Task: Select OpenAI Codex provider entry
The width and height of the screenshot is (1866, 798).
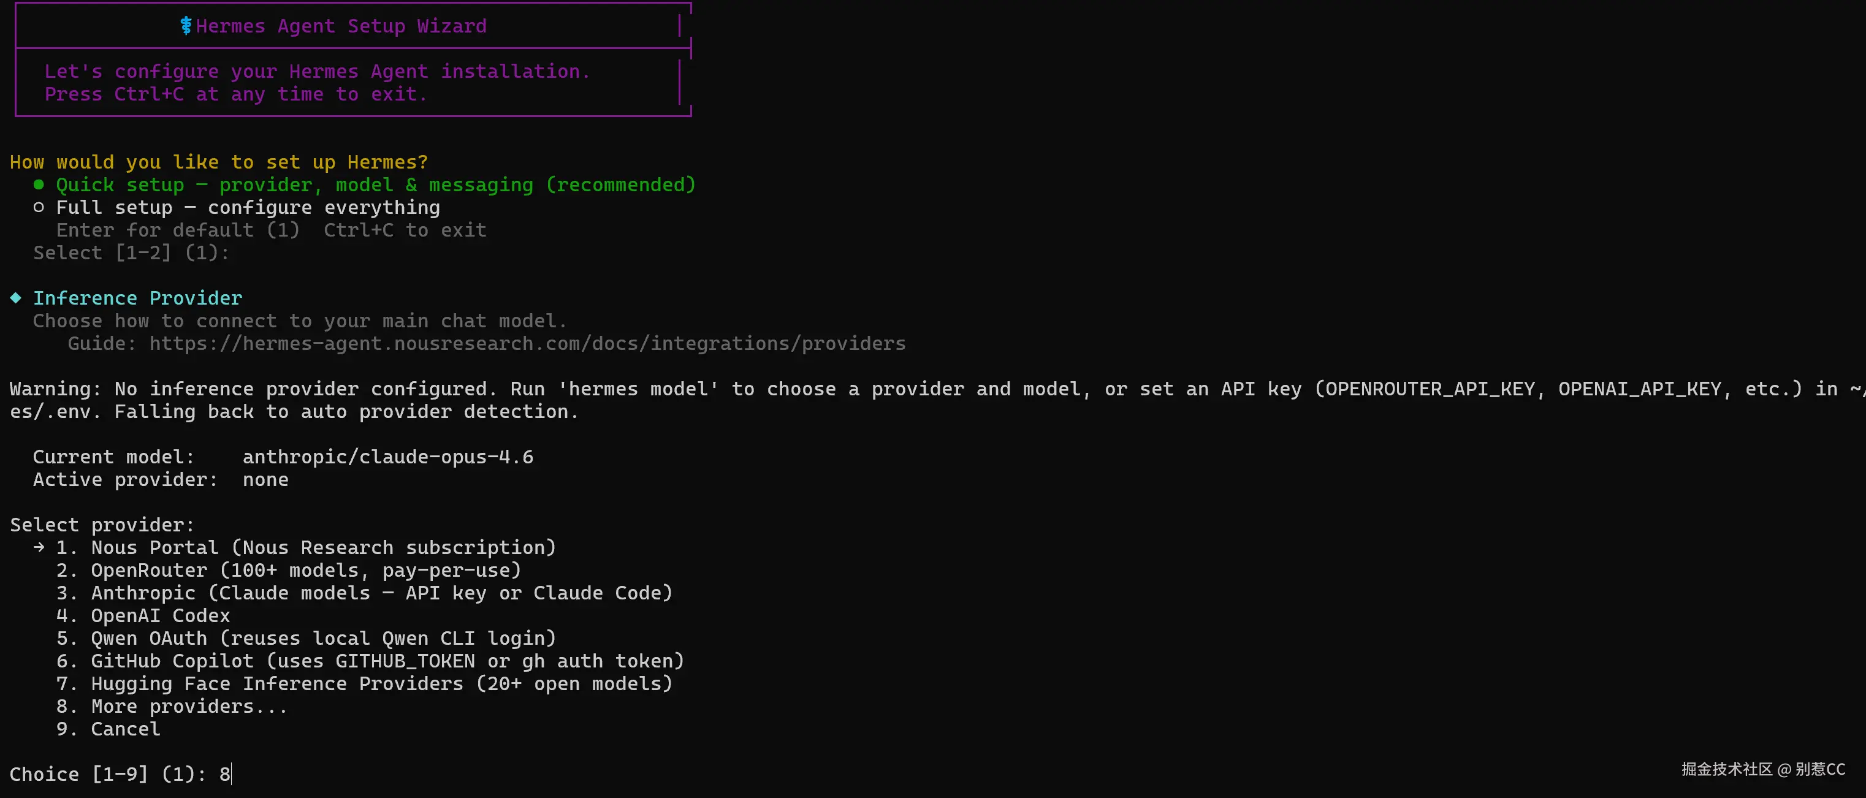Action: [143, 616]
